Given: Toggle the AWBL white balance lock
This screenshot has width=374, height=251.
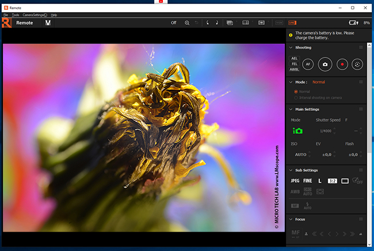Looking at the screenshot, I should pos(295,70).
